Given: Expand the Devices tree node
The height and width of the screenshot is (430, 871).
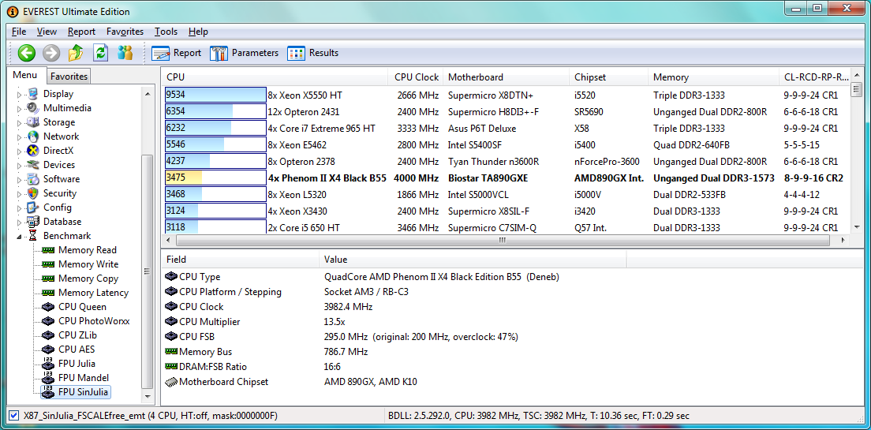Looking at the screenshot, I should (x=20, y=165).
